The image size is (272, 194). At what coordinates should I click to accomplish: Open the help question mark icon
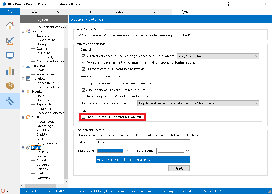[229, 4]
